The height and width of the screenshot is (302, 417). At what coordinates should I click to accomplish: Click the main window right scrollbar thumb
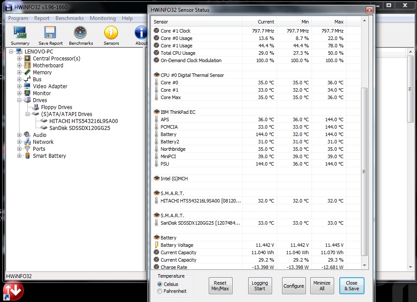pos(410,89)
